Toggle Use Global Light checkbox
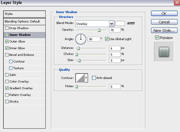The width and height of the screenshot is (180, 132). click(107, 39)
